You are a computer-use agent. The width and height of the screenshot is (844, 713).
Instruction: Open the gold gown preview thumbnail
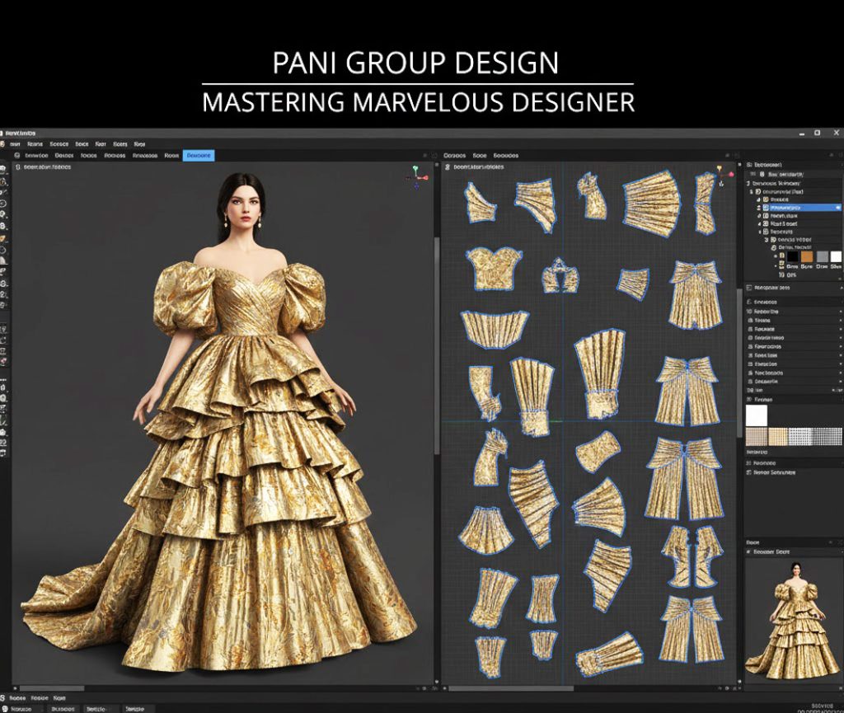(x=794, y=621)
